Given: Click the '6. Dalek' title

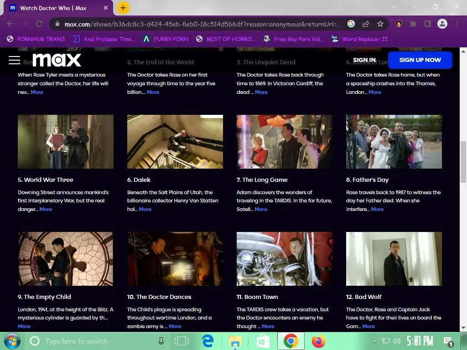Looking at the screenshot, I should pyautogui.click(x=139, y=180).
